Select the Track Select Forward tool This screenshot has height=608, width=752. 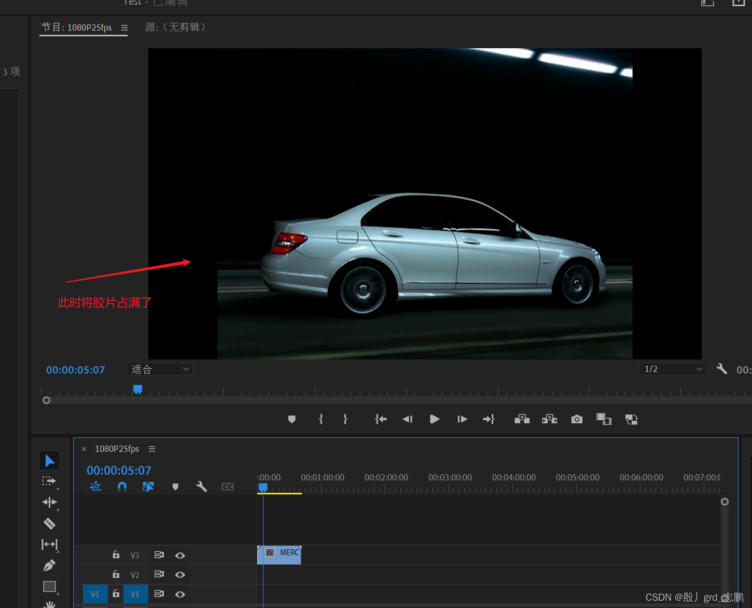[x=49, y=481]
